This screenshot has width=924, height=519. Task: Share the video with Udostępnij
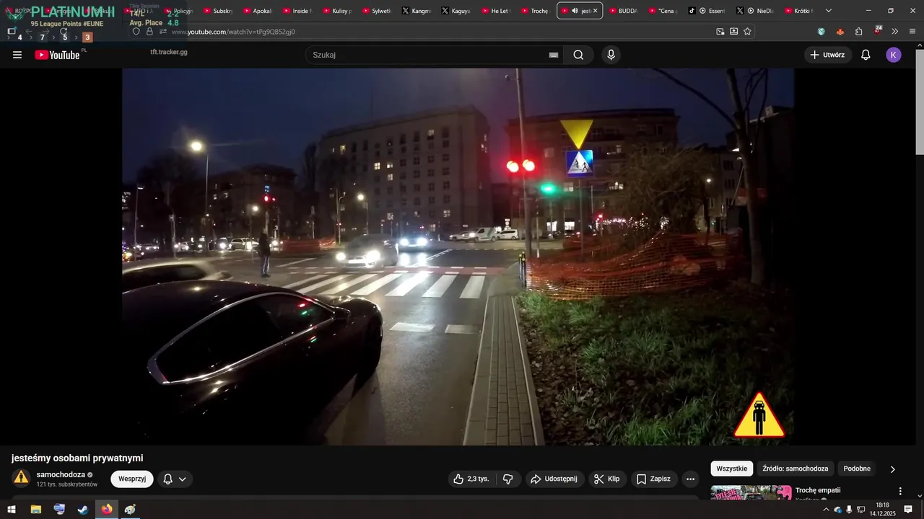coord(554,479)
